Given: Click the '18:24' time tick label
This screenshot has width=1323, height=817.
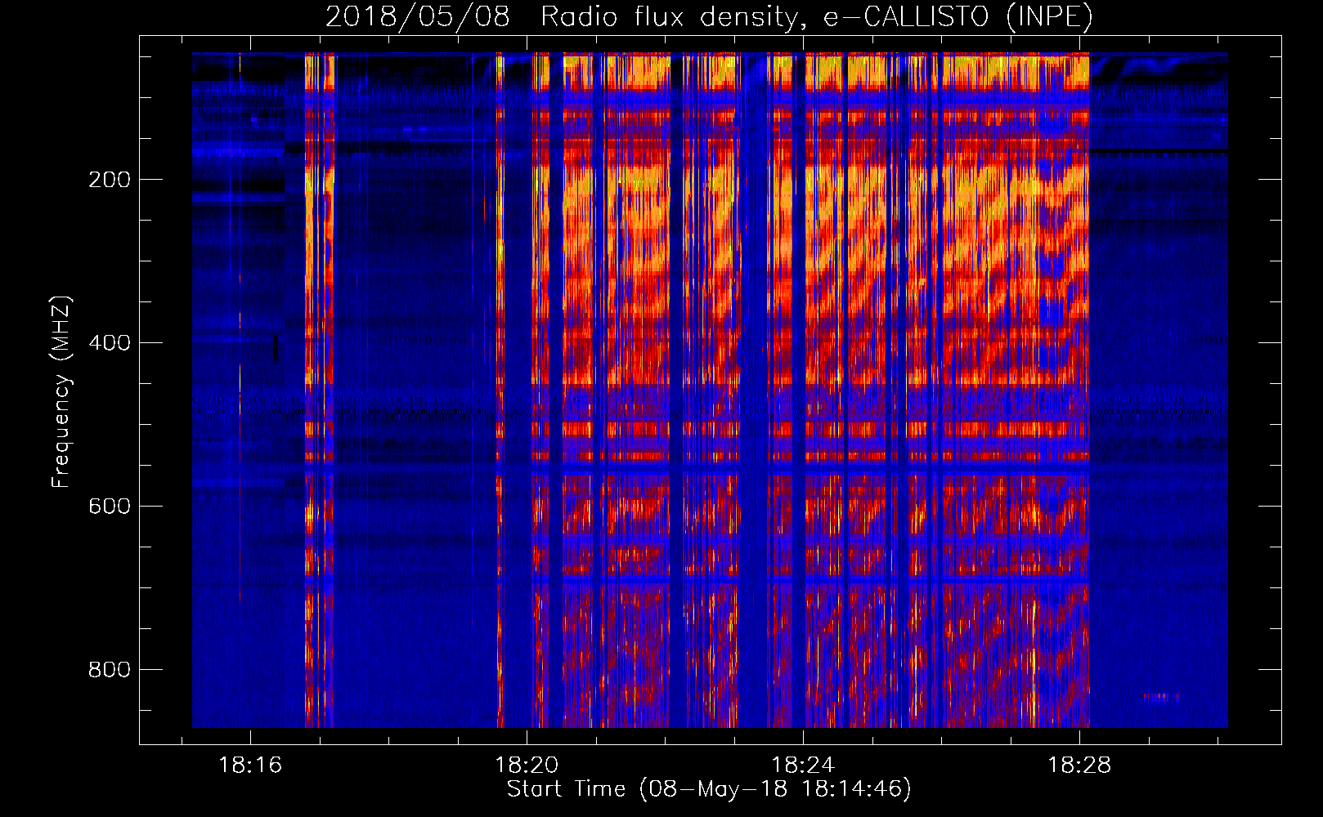Looking at the screenshot, I should [x=803, y=766].
